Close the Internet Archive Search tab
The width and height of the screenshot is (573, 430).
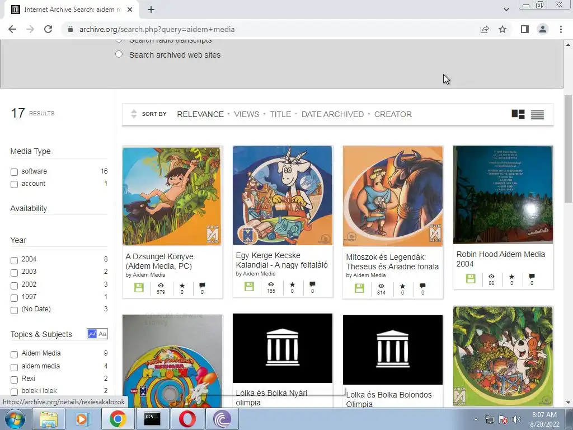click(130, 10)
